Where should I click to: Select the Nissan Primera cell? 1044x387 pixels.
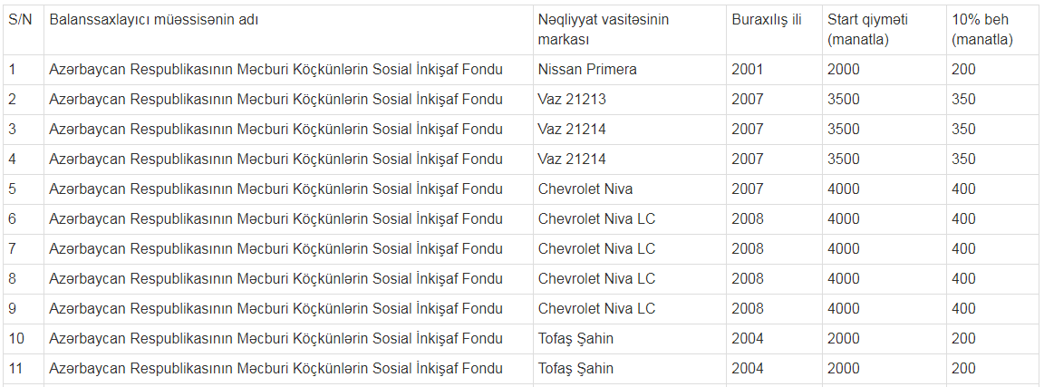tap(587, 69)
